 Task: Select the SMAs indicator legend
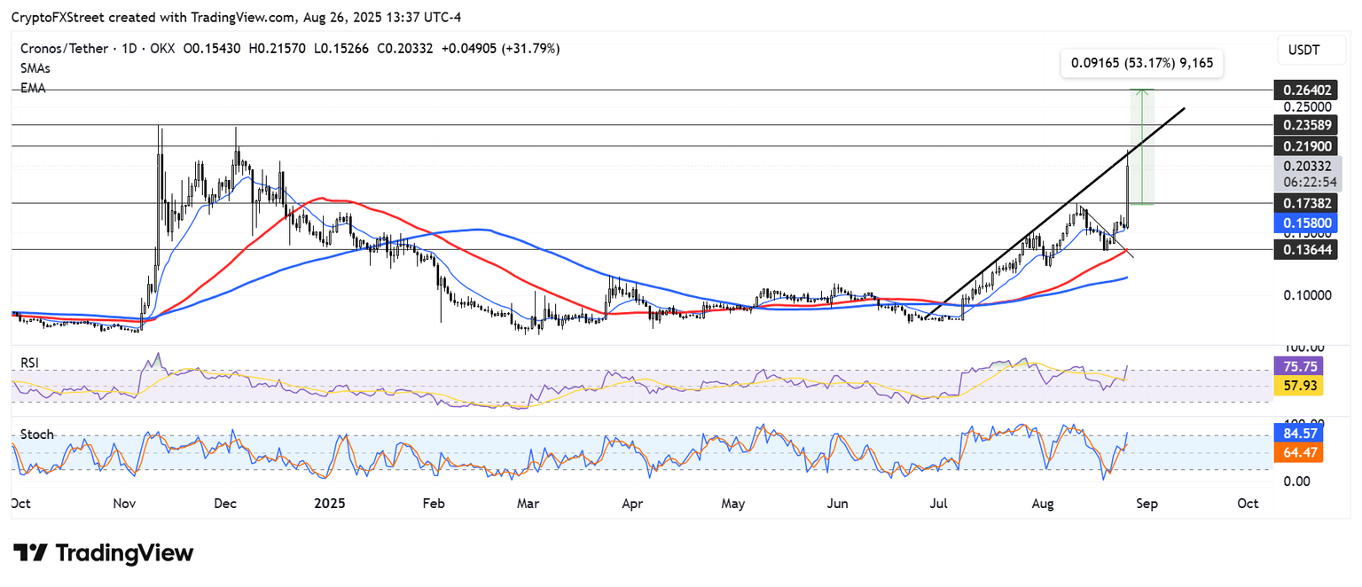click(37, 68)
